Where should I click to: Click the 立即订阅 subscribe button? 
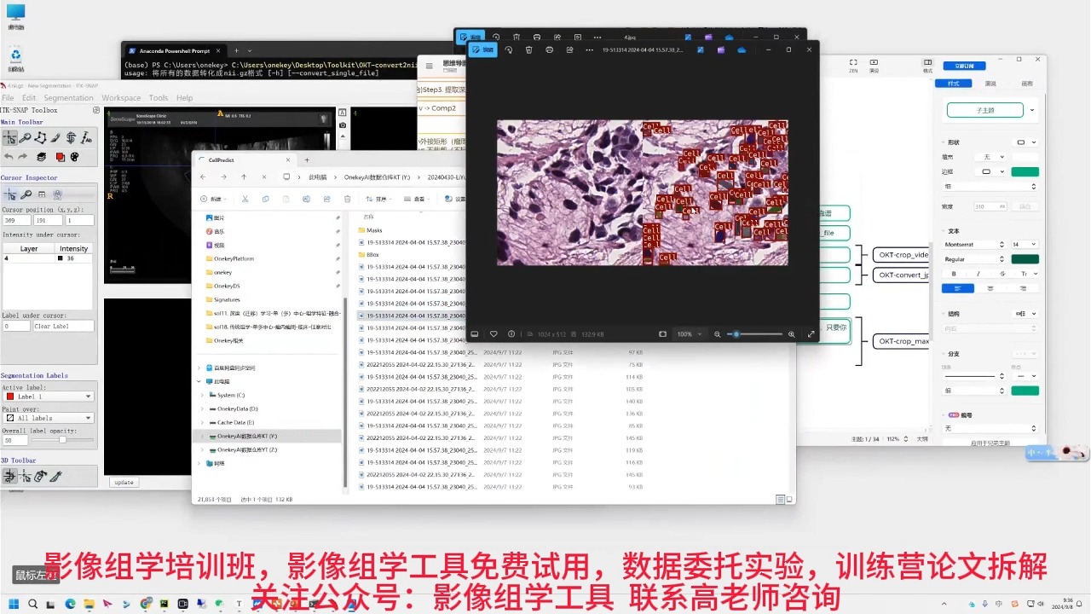point(965,66)
